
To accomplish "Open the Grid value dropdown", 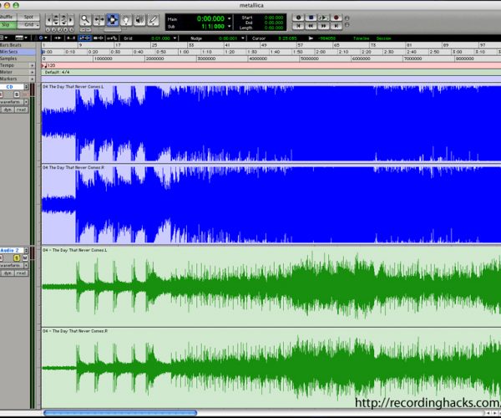I will click(175, 38).
